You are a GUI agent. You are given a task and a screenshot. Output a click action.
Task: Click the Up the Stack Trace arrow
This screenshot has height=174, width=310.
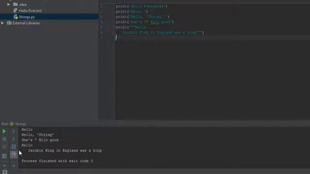[14, 131]
